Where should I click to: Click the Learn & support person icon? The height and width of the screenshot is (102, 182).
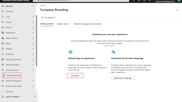tap(3, 97)
